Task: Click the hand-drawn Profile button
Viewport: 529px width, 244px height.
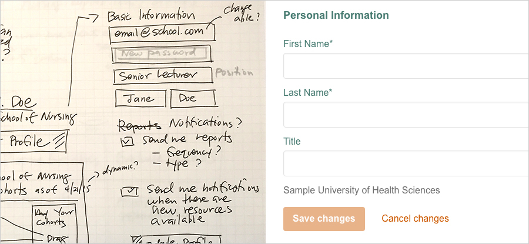Action: pos(34,142)
